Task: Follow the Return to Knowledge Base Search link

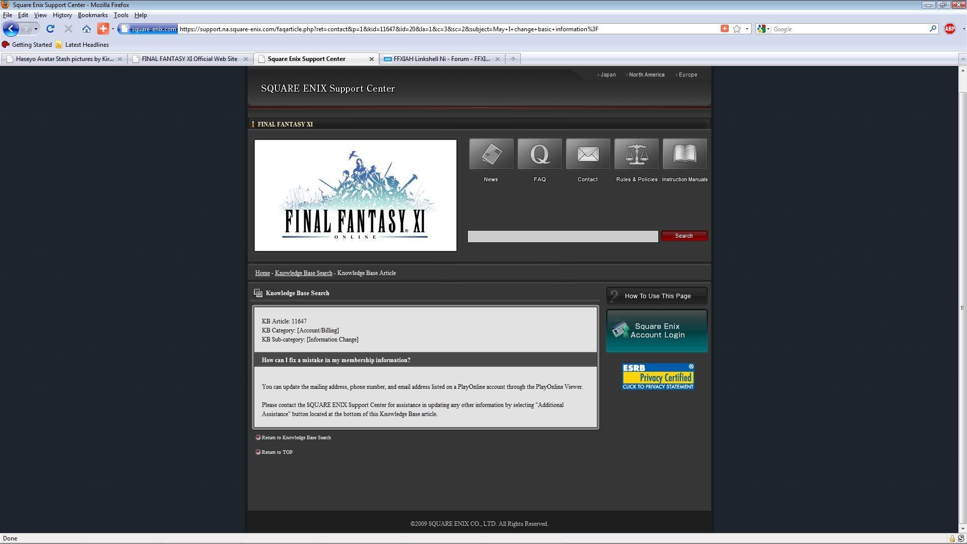Action: pyautogui.click(x=296, y=438)
